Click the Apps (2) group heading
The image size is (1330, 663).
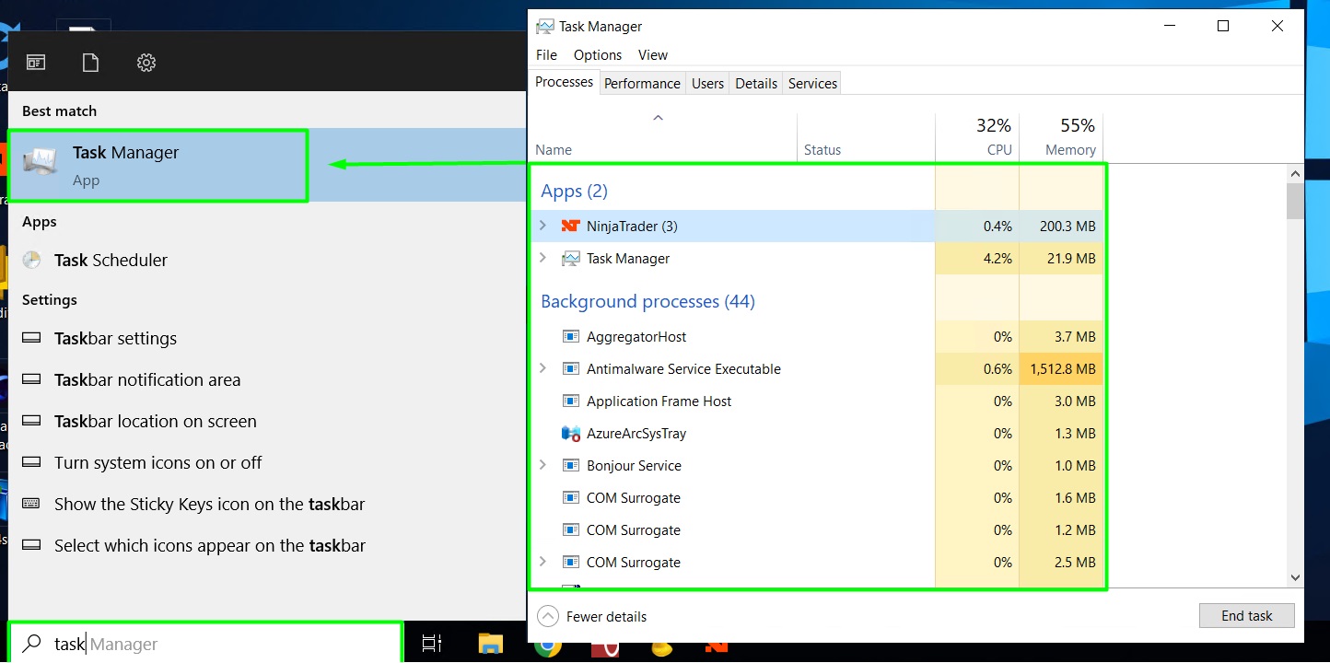pos(574,191)
